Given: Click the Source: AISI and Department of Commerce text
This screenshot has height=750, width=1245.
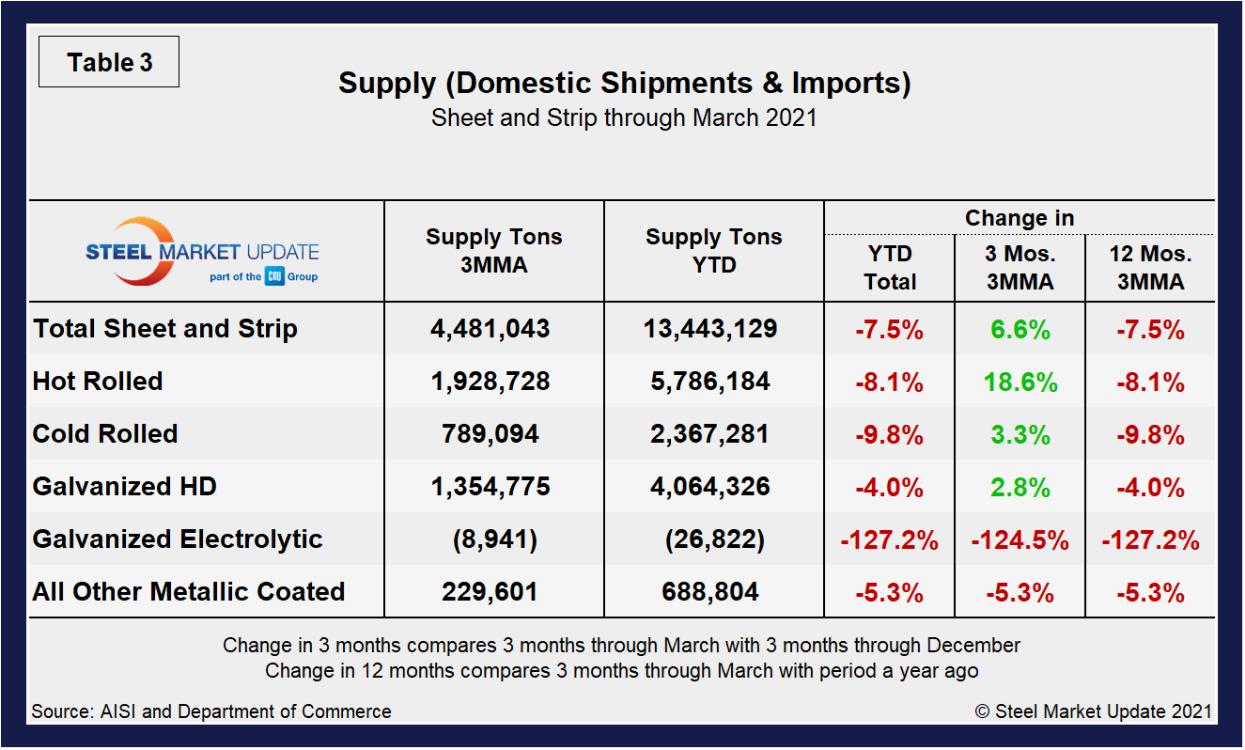Looking at the screenshot, I should (x=211, y=711).
